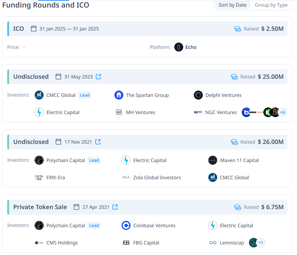Expand +1 more investor in Private Token Sale
The height and width of the screenshot is (255, 297).
[261, 243]
